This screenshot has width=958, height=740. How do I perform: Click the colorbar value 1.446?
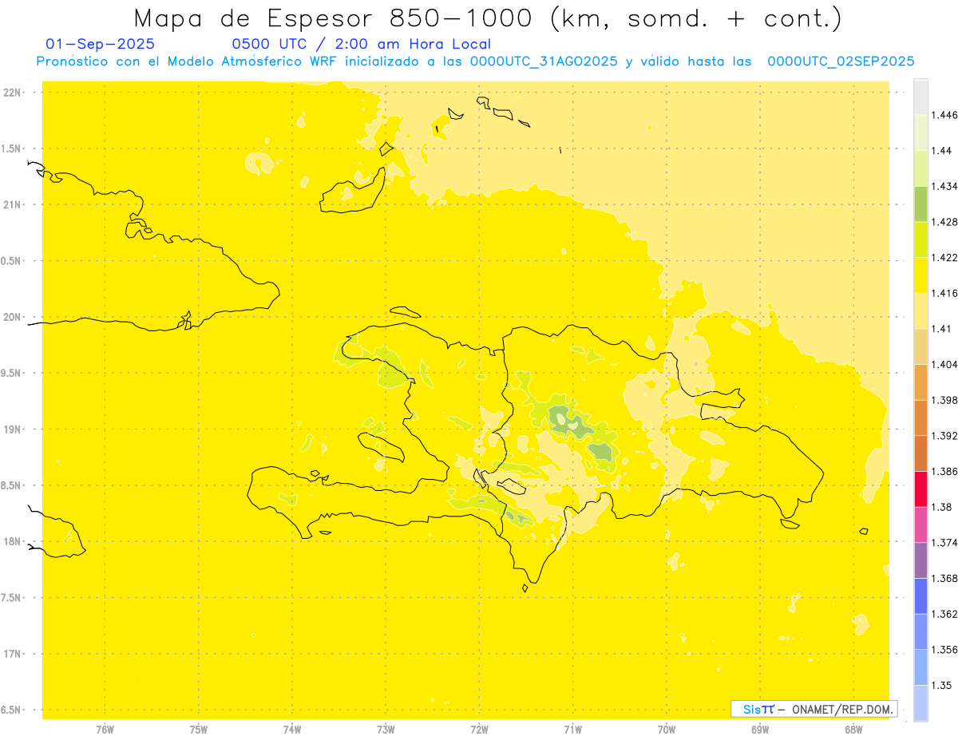(x=944, y=115)
